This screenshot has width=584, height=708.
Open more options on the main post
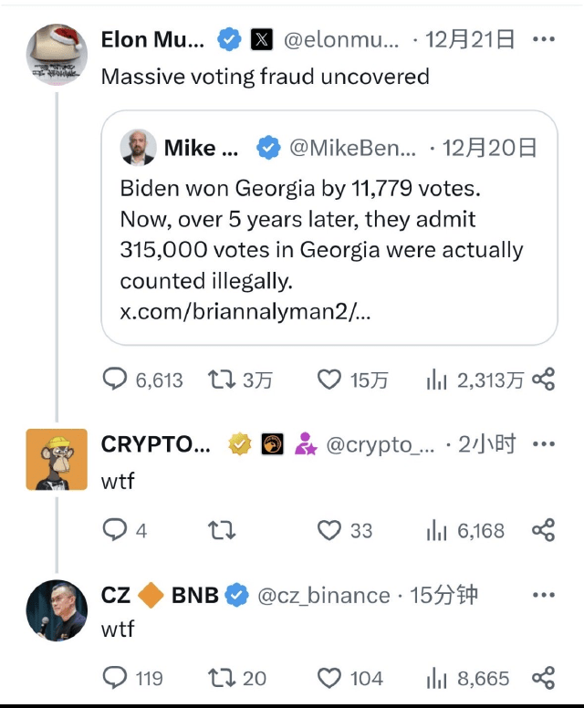pos(543,39)
